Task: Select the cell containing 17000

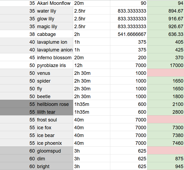Action: pyautogui.click(x=166, y=65)
